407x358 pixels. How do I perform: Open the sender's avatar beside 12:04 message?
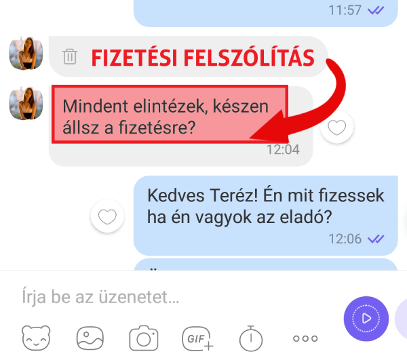pyautogui.click(x=26, y=104)
